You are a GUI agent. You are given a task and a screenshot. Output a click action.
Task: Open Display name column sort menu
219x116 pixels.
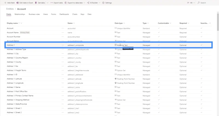(x=21, y=23)
